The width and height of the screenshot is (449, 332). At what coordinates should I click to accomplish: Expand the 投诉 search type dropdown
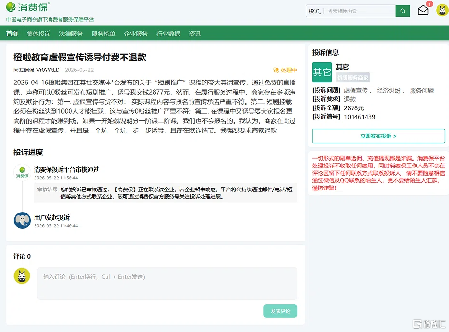coord(315,12)
